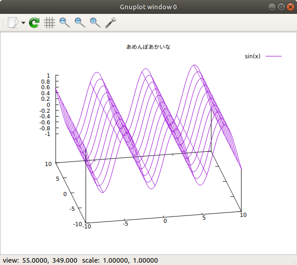
Task: Maximize the Gnuplot window
Action: [281, 7]
